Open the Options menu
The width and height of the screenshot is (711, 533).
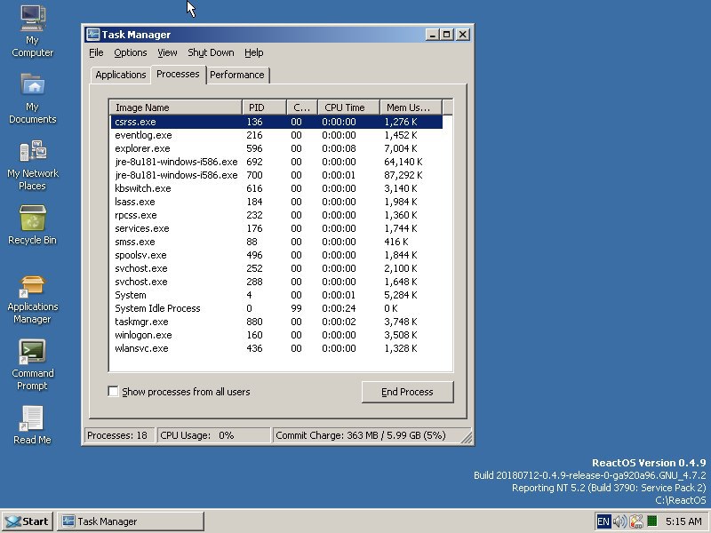pyautogui.click(x=131, y=53)
